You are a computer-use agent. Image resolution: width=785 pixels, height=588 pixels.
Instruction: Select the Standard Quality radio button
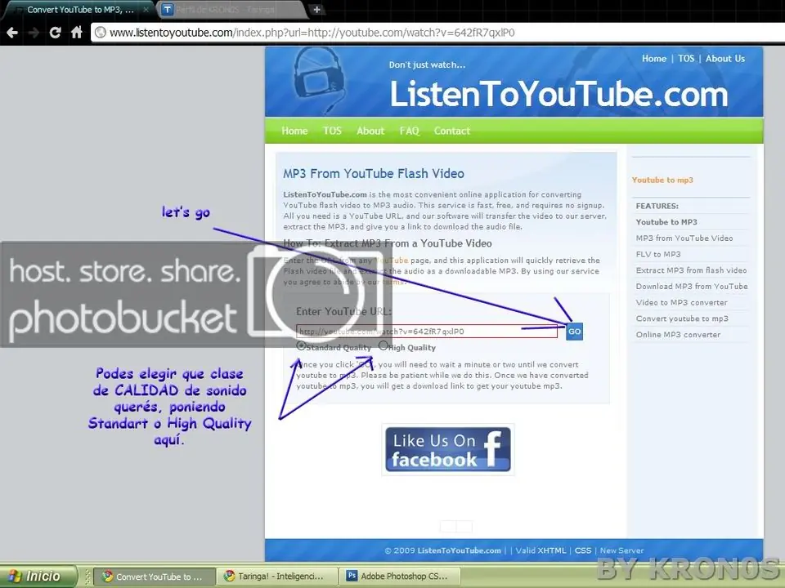[x=301, y=346]
